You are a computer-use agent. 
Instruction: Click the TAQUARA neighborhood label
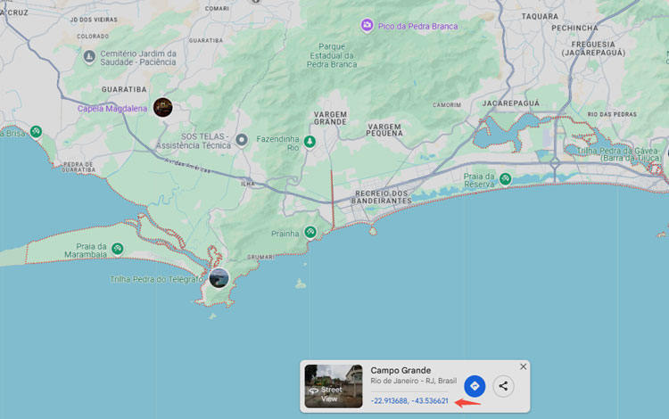click(540, 17)
